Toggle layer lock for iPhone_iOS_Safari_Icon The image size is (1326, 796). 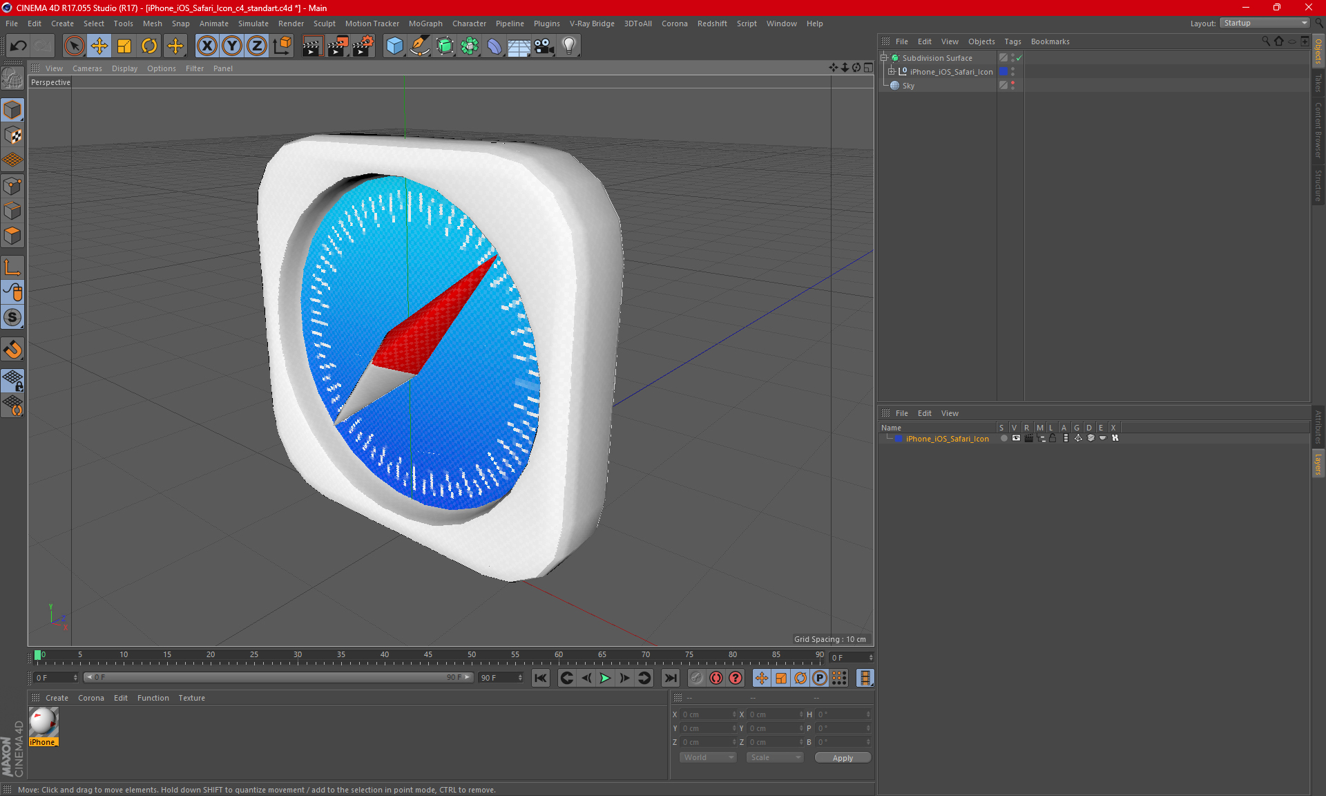pyautogui.click(x=1053, y=438)
